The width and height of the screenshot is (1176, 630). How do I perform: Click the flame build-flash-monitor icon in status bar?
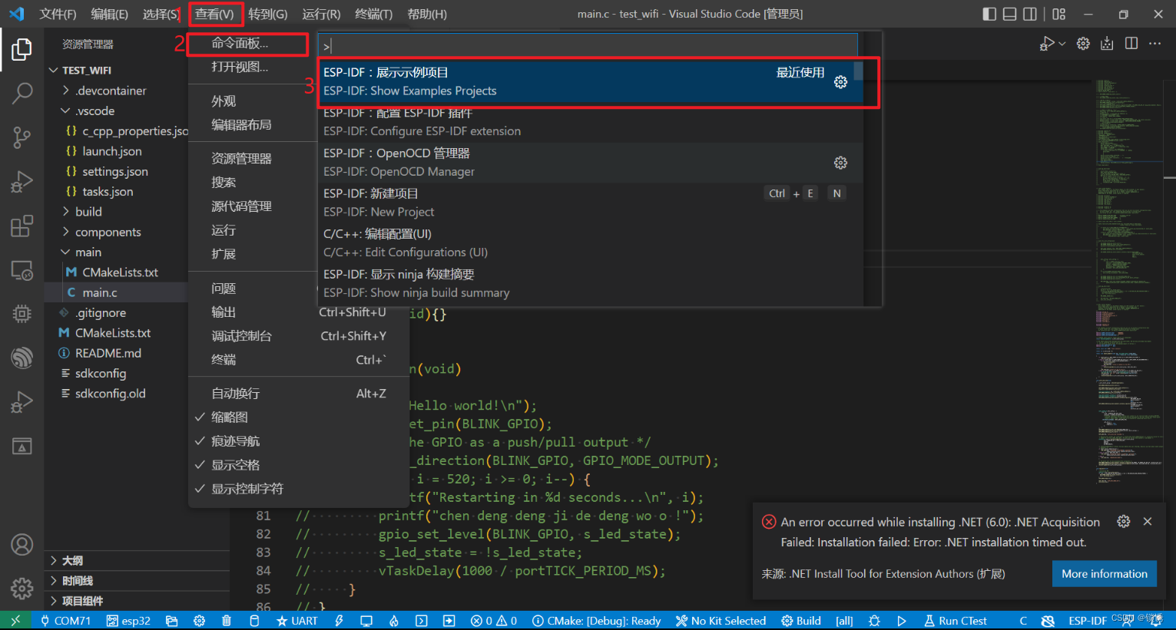coord(394,621)
